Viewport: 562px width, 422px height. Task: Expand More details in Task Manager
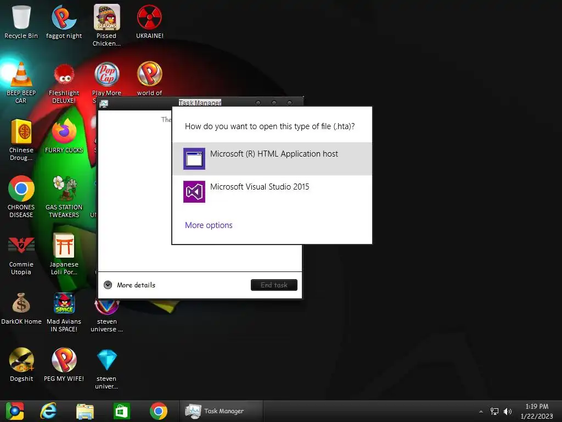tap(130, 285)
